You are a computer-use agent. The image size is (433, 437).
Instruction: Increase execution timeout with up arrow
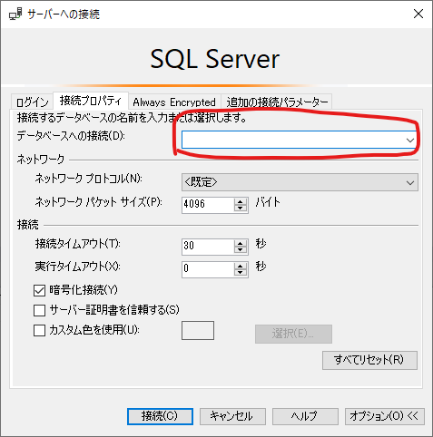pos(241,267)
